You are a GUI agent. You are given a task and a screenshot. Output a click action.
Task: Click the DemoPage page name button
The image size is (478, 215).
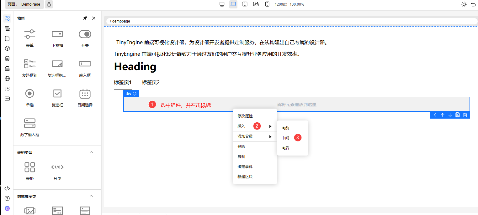click(x=31, y=4)
